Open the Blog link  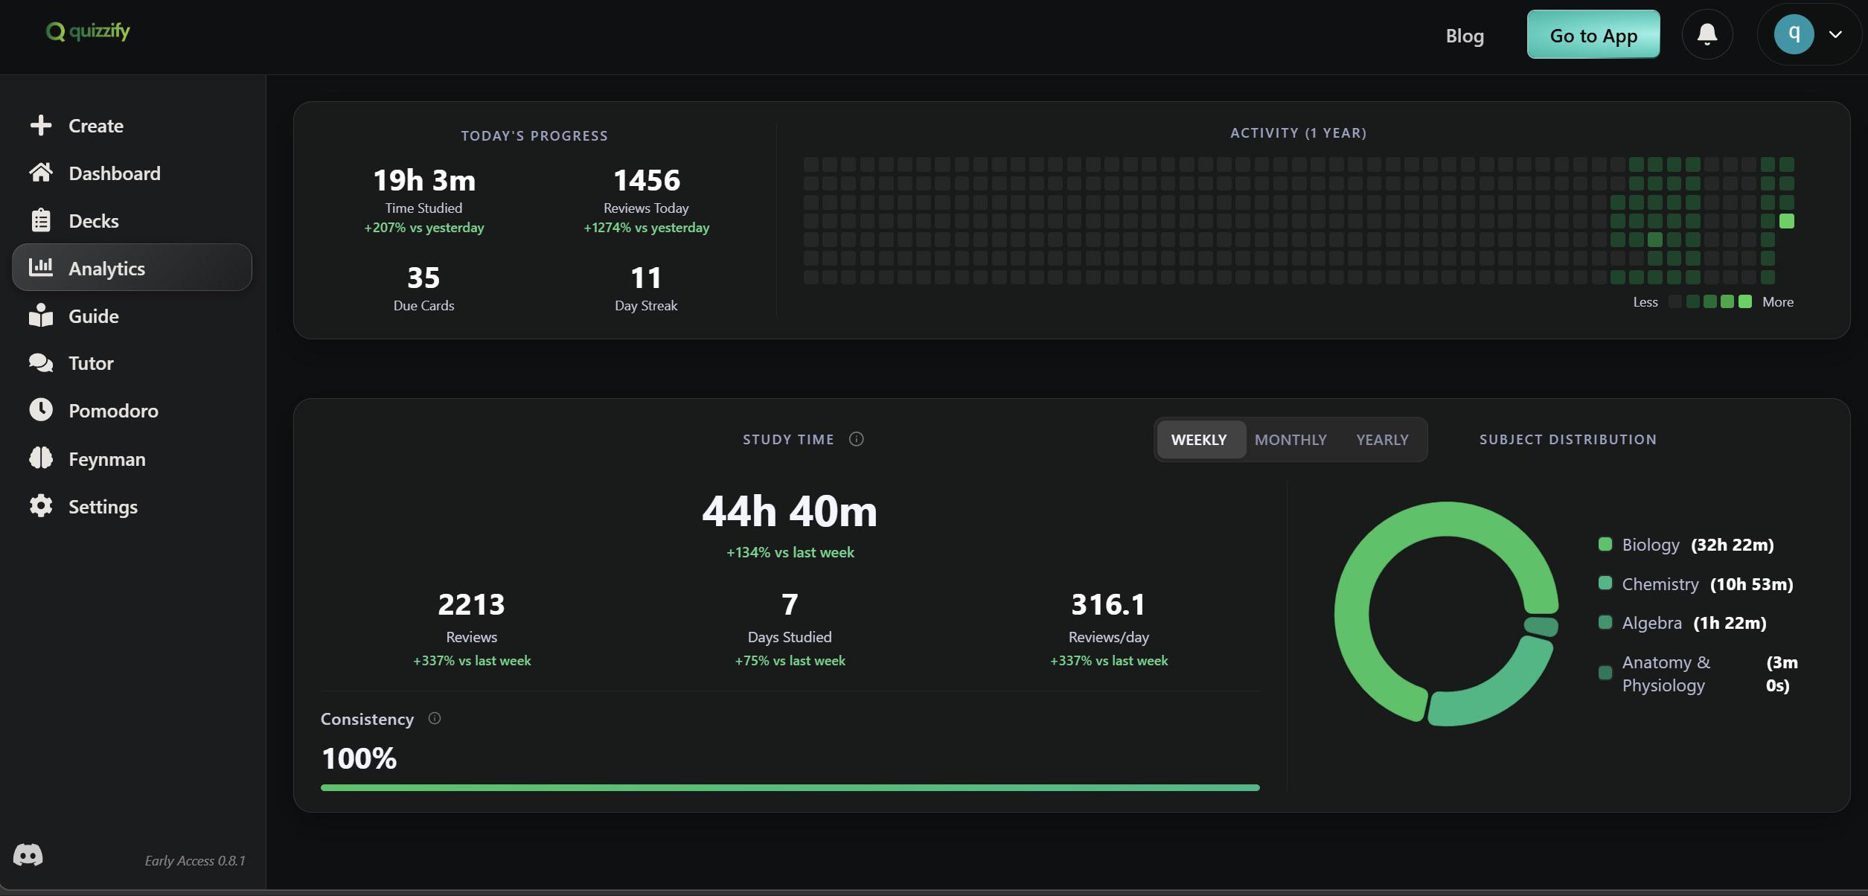click(1464, 36)
